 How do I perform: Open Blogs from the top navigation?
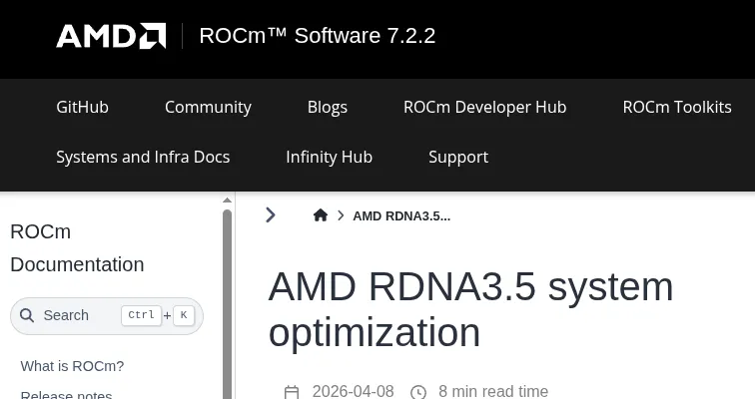[327, 107]
